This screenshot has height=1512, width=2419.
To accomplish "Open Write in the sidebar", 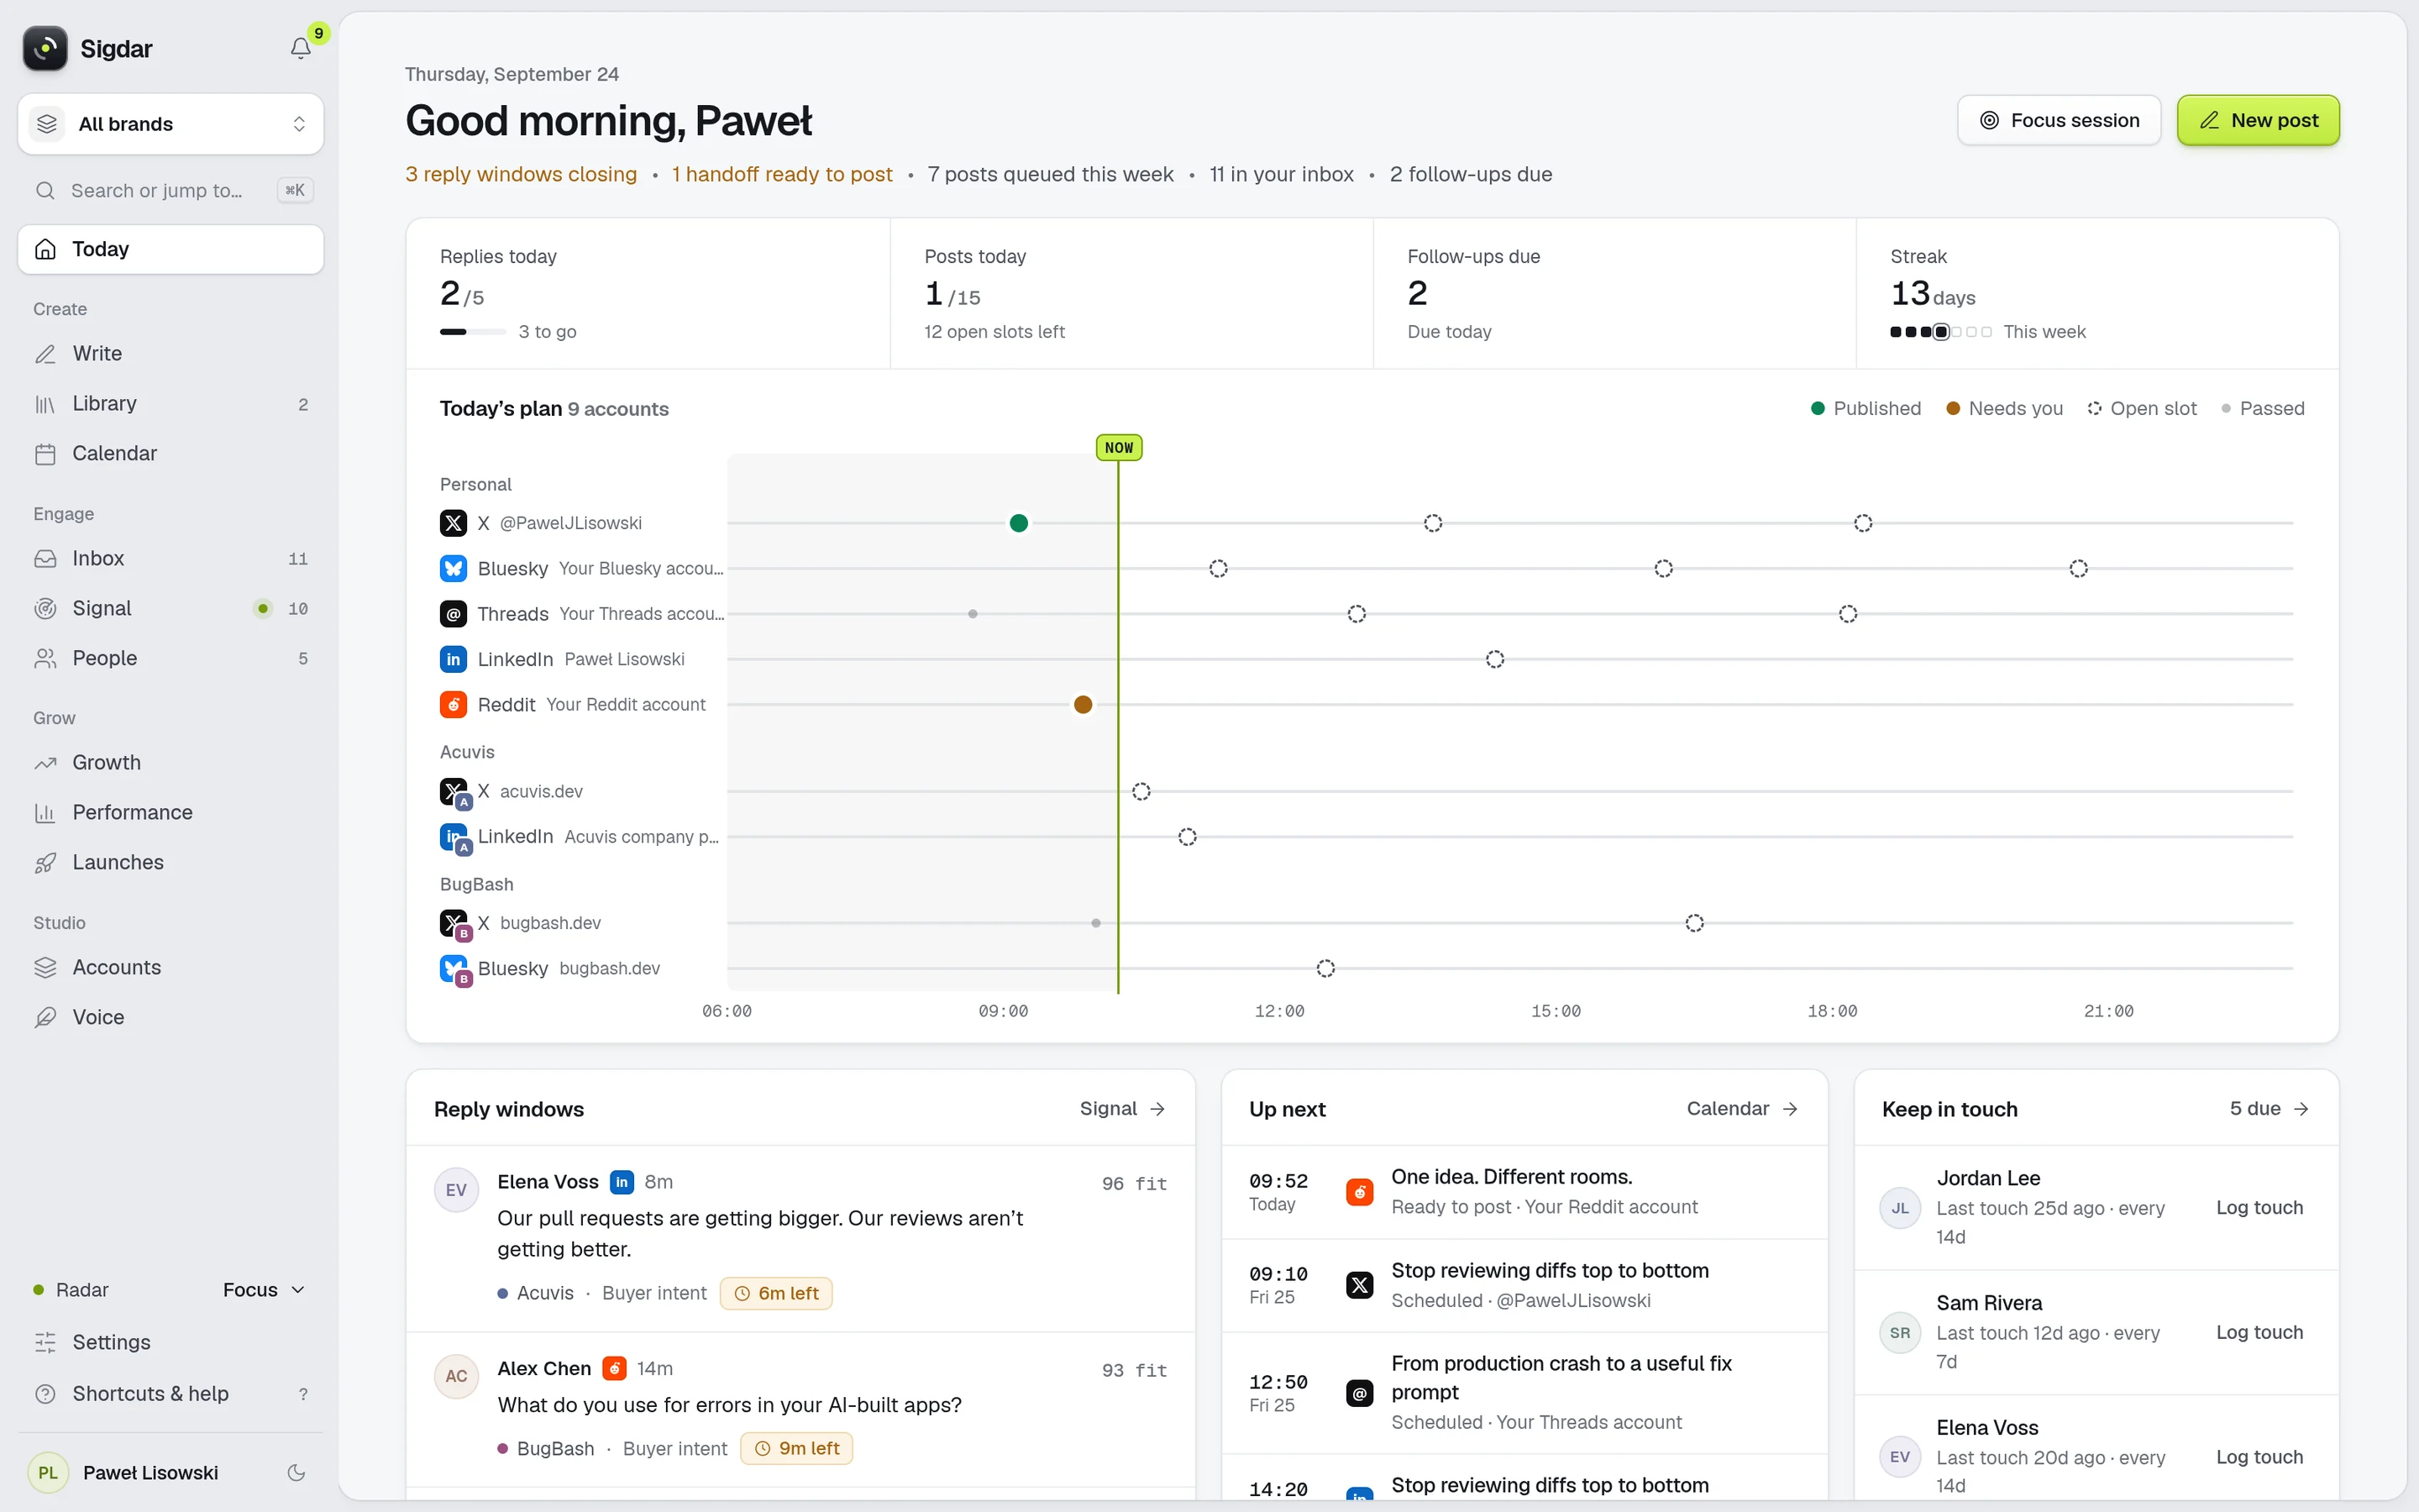I will (x=171, y=354).
